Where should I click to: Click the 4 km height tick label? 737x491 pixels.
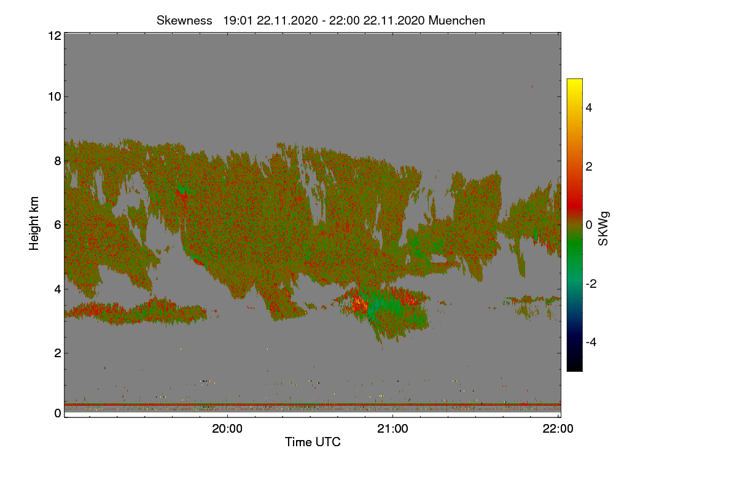click(58, 288)
